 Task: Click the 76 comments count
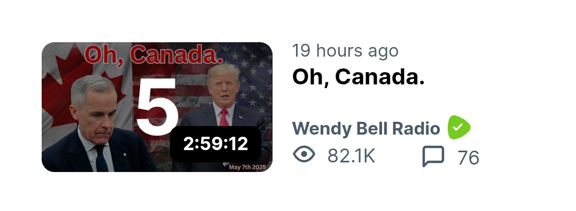point(469,158)
